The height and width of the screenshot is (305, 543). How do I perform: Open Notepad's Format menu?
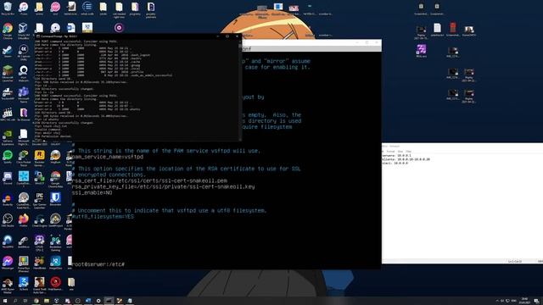coord(390,152)
